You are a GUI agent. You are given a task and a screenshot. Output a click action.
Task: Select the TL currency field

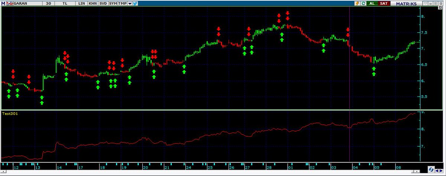(x=65, y=3)
